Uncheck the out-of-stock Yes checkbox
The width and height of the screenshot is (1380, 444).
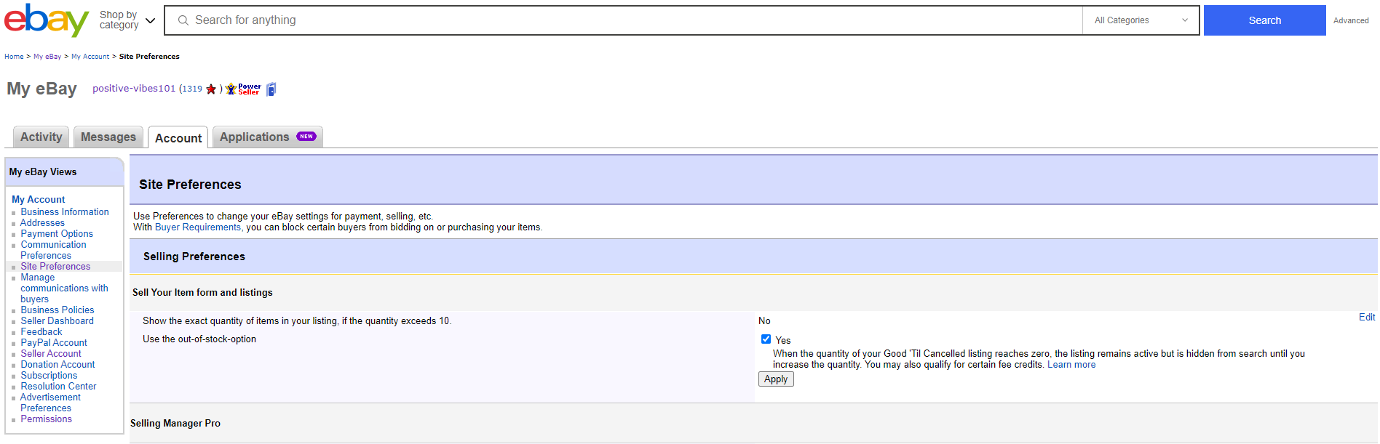[x=766, y=339]
